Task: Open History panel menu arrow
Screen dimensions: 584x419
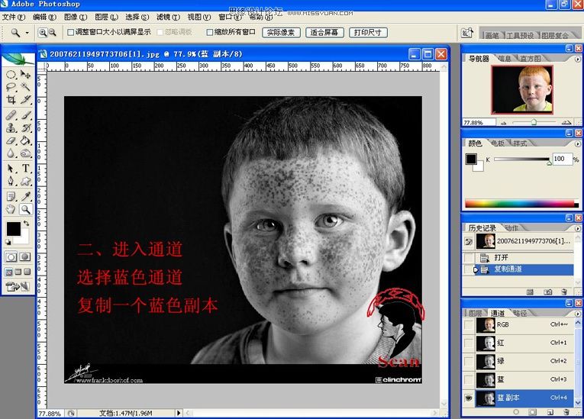Action: pos(577,228)
